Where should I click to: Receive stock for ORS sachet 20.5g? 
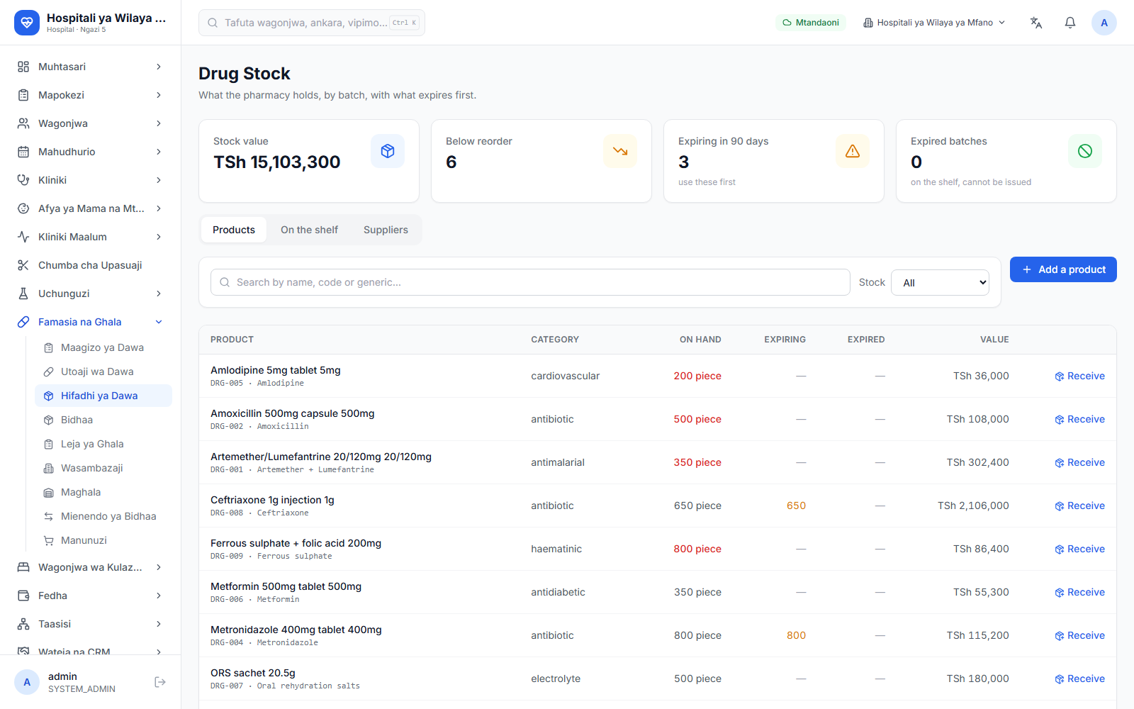1079,679
